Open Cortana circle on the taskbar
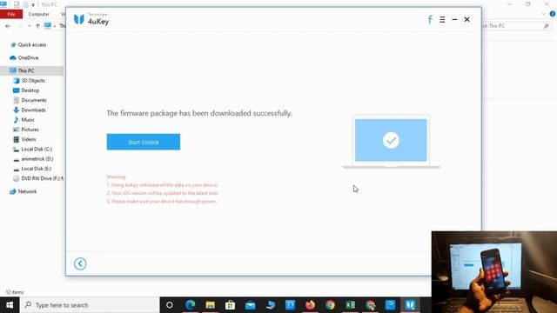 [170, 305]
